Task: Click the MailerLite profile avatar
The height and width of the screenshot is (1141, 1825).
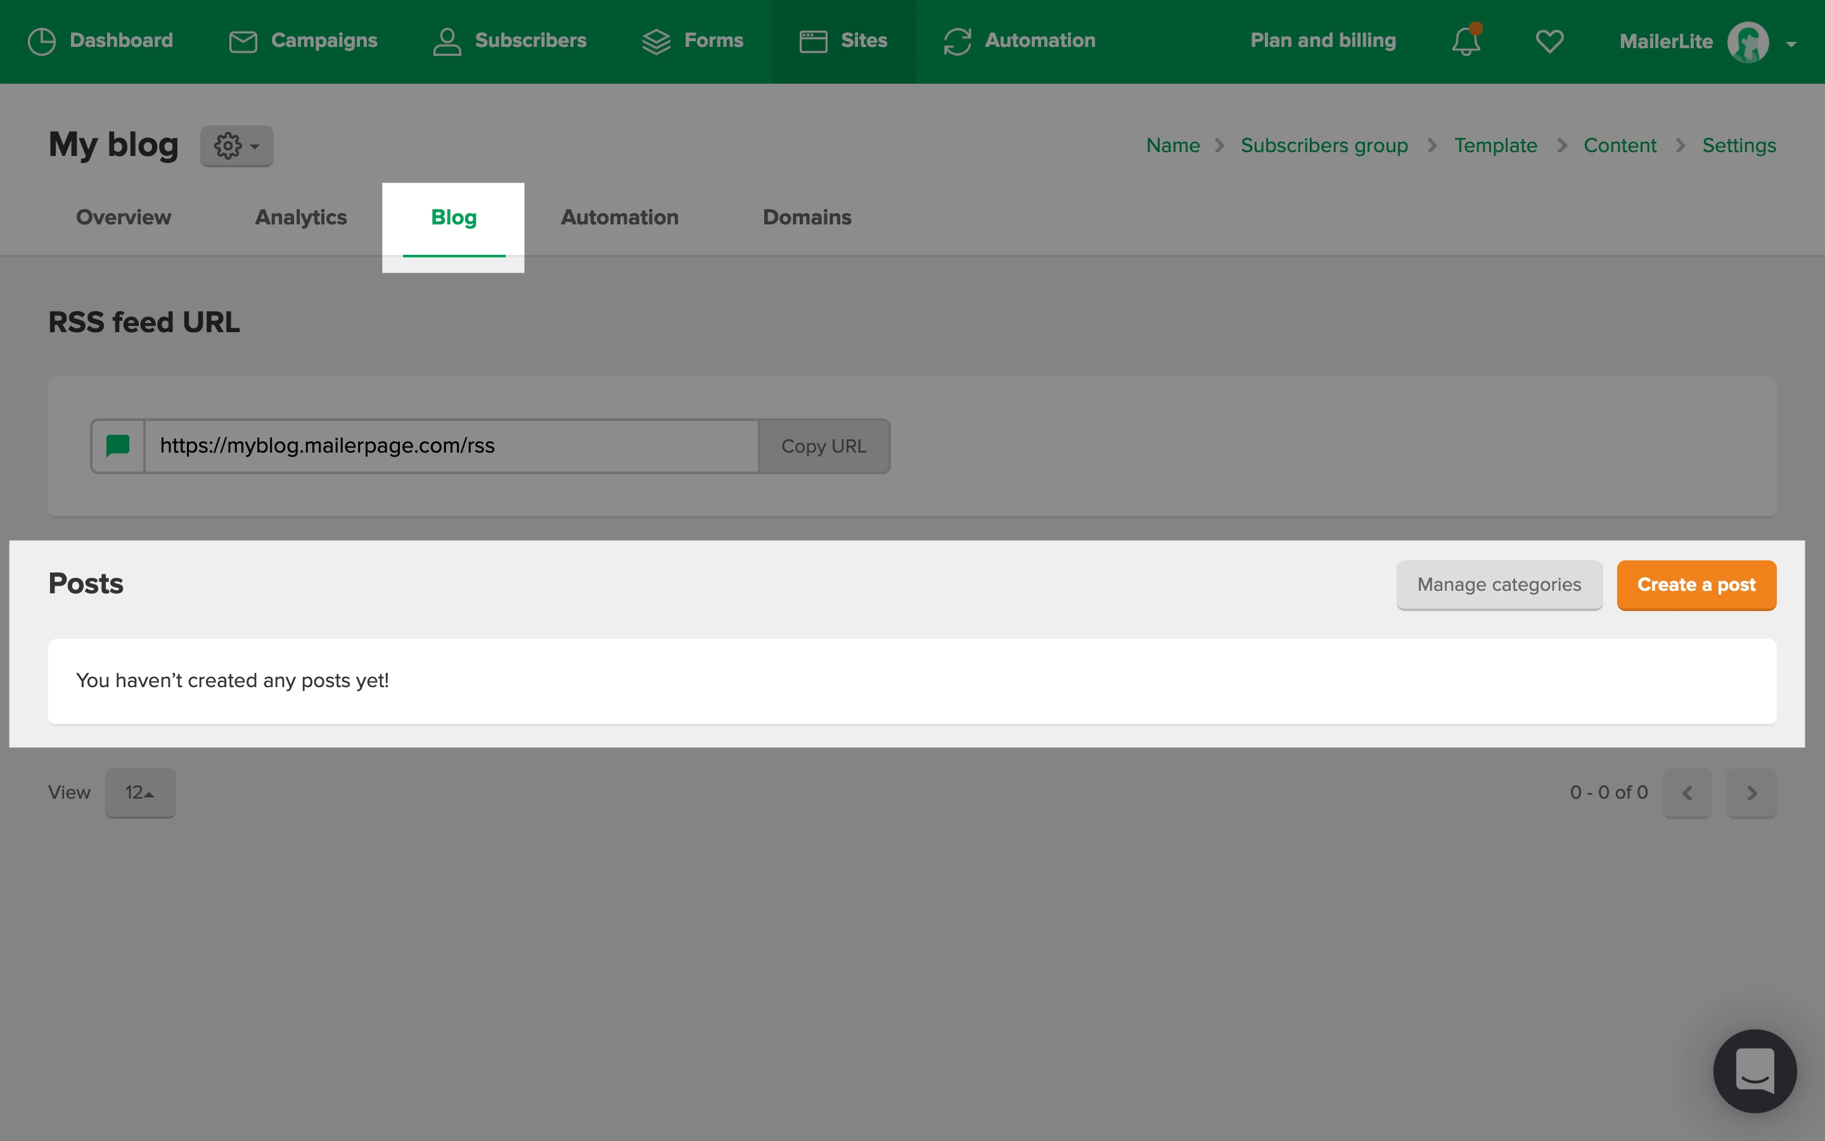Action: coord(1747,42)
